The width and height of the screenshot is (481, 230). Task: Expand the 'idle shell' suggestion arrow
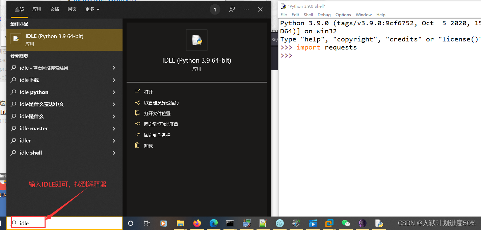[114, 153]
